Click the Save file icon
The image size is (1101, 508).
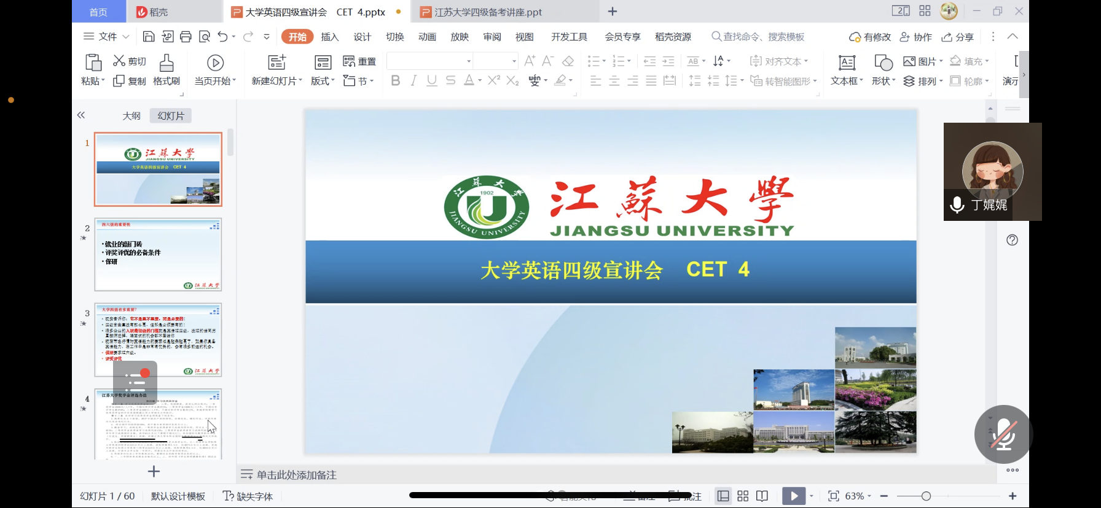[149, 37]
